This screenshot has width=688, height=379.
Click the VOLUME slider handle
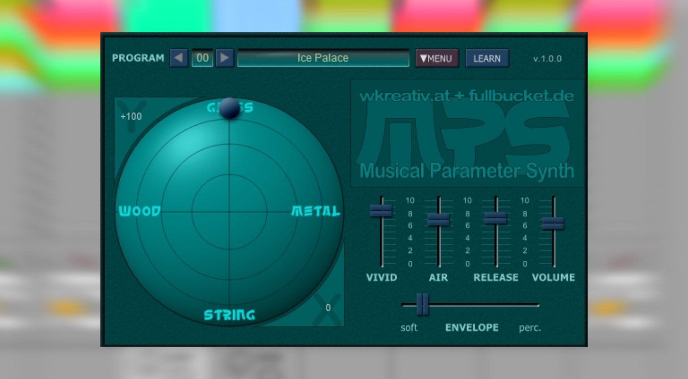(x=553, y=223)
